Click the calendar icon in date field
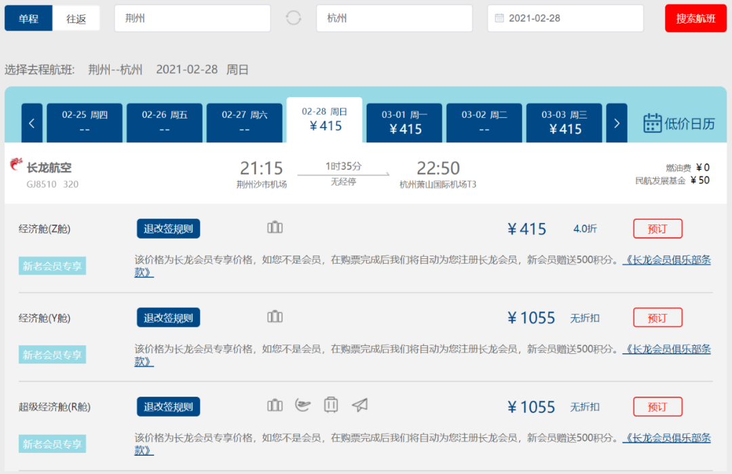Viewport: 732px width, 474px height. click(499, 18)
